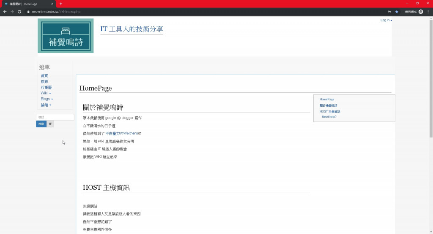Screen dimensions: 433x234
Task: Click the text 免費主機國外很多
Action: pos(97,229)
